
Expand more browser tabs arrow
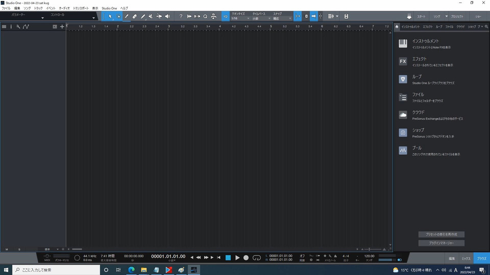482,26
